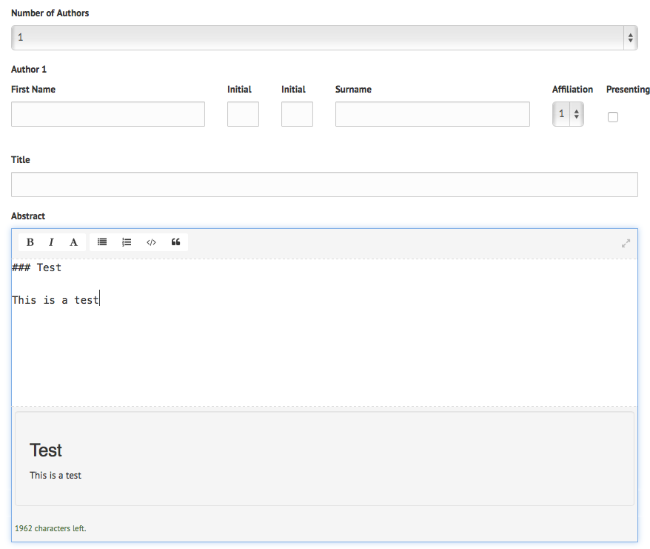Viewport: 650px width, 549px height.
Task: Apply italic formatting in editor toolbar
Action: click(51, 242)
